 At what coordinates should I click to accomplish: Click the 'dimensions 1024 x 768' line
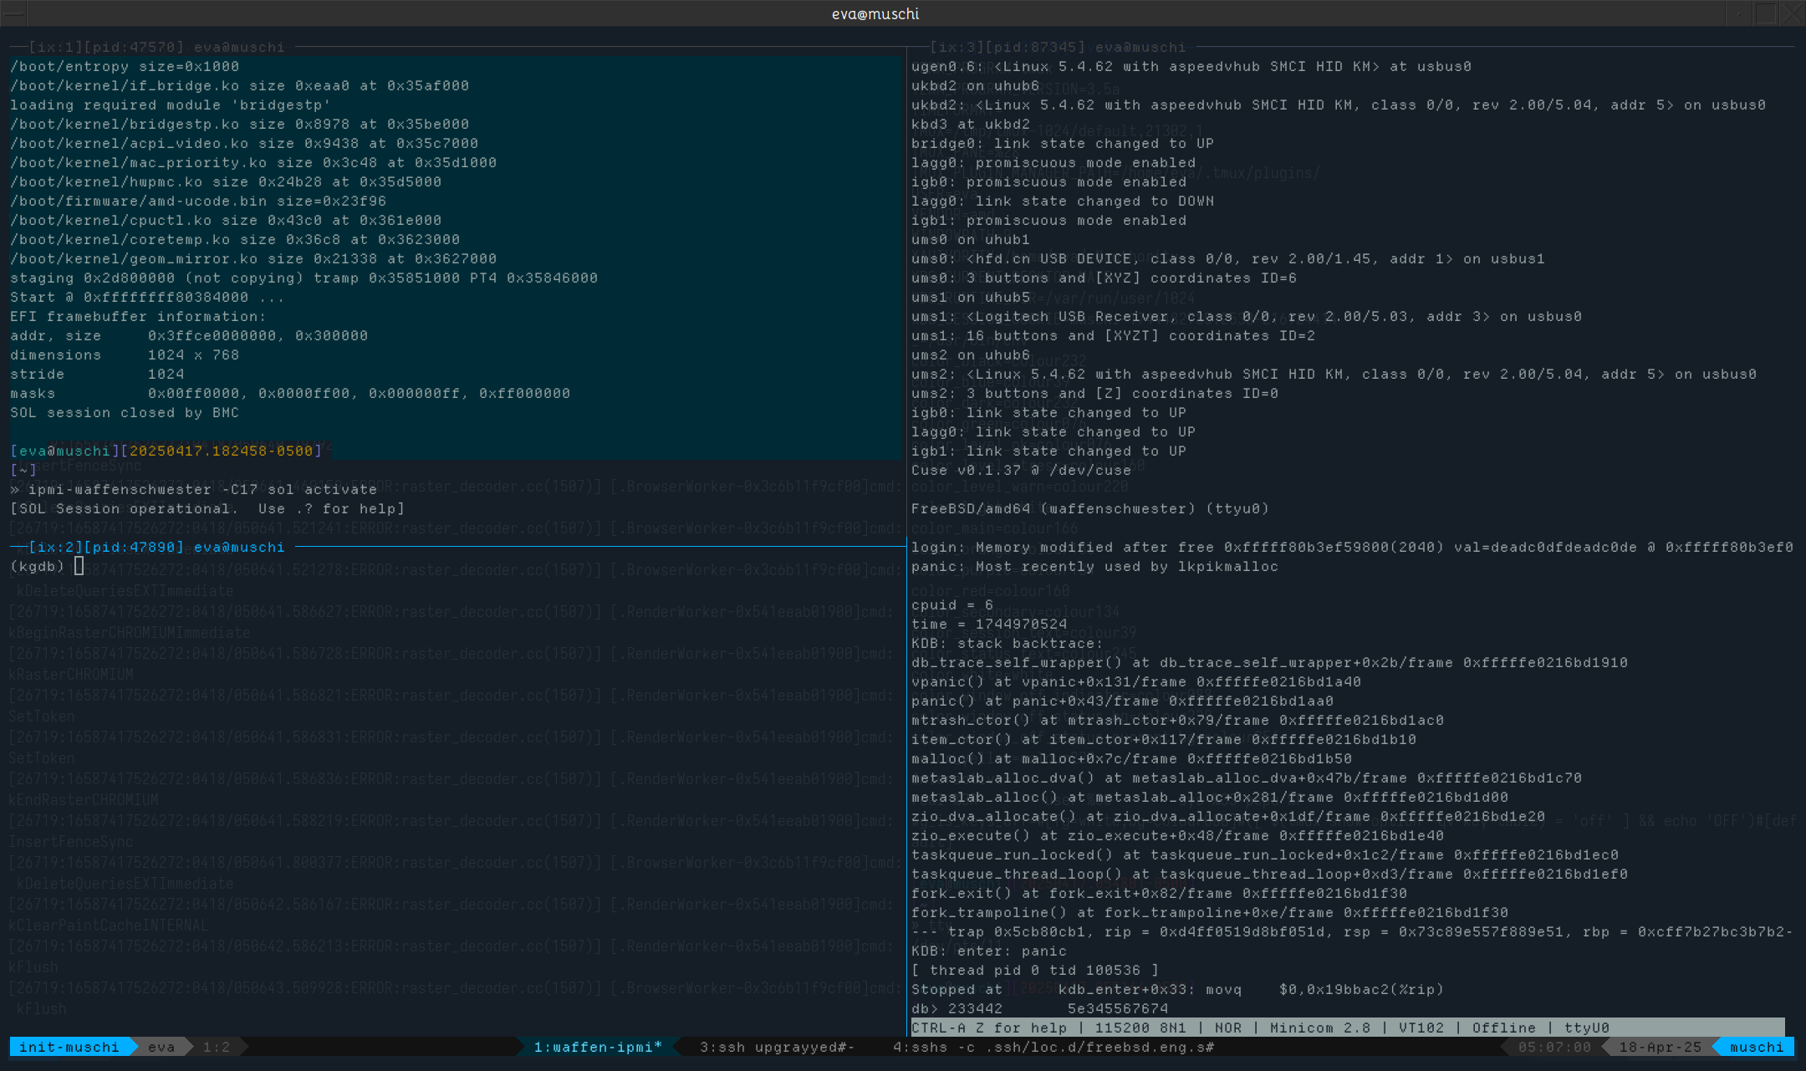[x=125, y=354]
